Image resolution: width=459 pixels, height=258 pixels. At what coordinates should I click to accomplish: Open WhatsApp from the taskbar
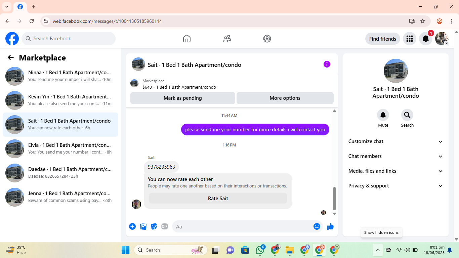[x=260, y=250]
